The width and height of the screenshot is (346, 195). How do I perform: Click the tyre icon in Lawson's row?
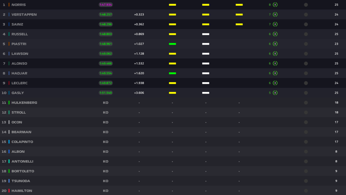coord(275,54)
